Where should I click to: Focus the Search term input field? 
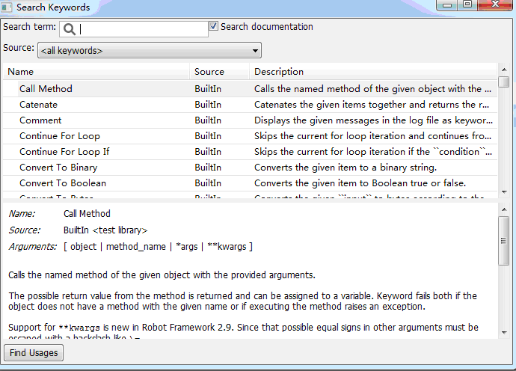(134, 29)
